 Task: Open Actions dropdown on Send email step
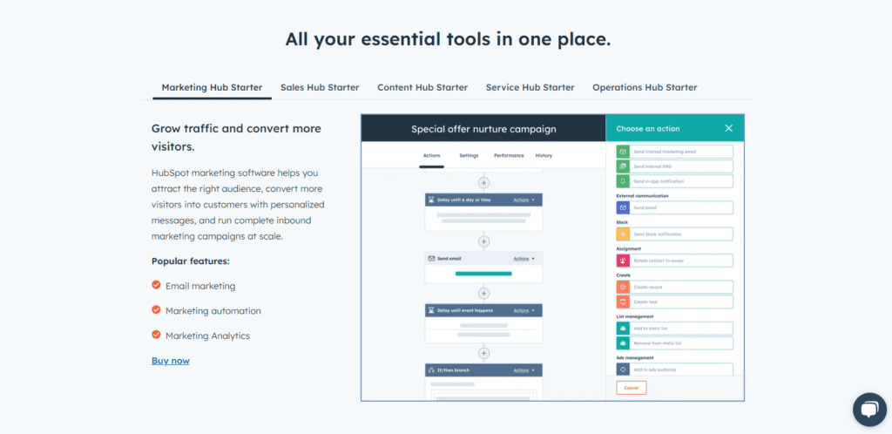(x=524, y=259)
